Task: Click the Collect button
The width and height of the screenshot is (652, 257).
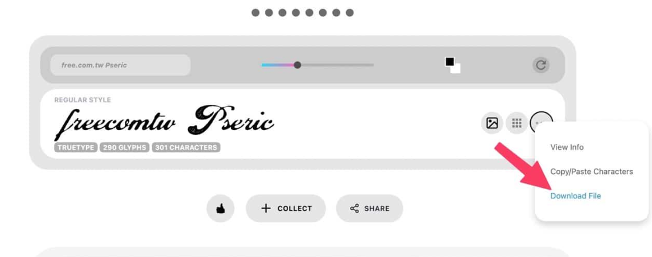Action: (286, 208)
